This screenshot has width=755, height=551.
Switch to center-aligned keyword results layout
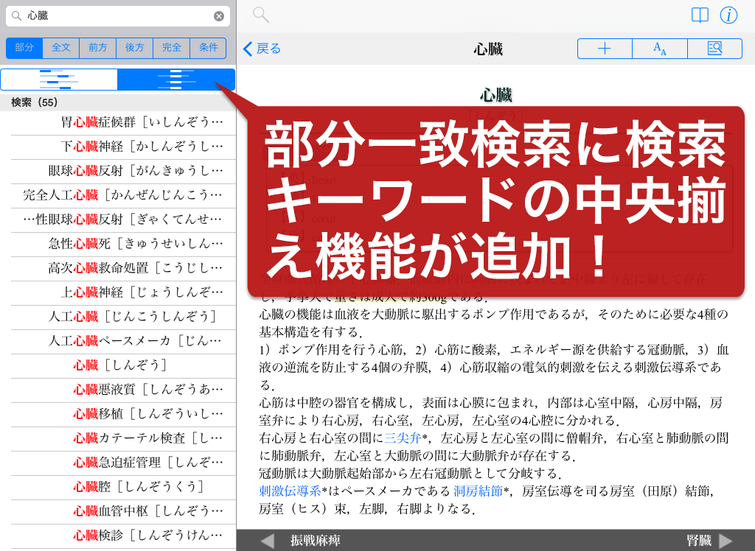176,80
